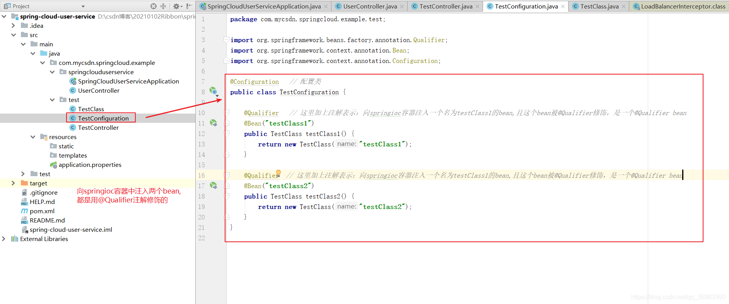This screenshot has height=304, width=729.
Task: Expand the .idea folder
Action: click(14, 25)
